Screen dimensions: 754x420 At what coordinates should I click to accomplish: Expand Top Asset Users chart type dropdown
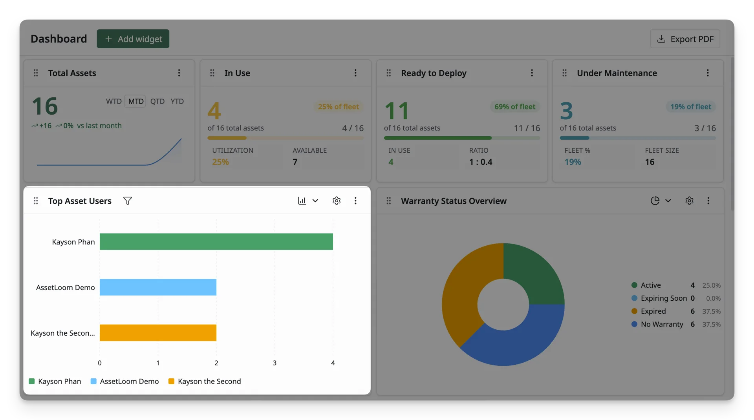coord(315,201)
